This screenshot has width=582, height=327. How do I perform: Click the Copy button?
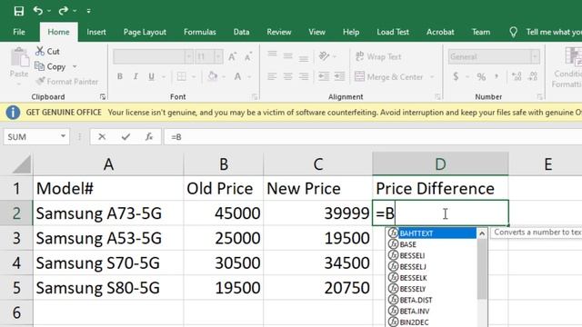tap(51, 66)
